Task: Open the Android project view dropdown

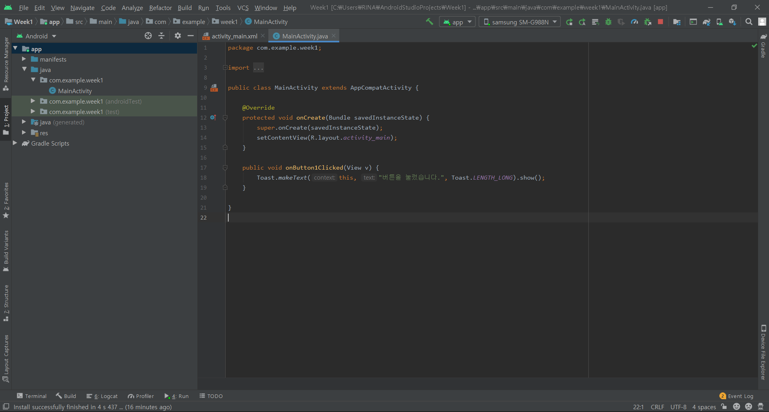Action: click(36, 36)
